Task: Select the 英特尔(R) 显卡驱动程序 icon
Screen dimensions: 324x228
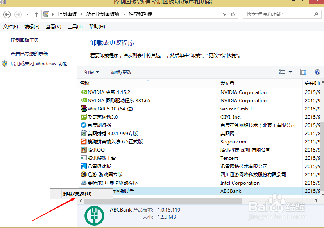Action: (84, 183)
